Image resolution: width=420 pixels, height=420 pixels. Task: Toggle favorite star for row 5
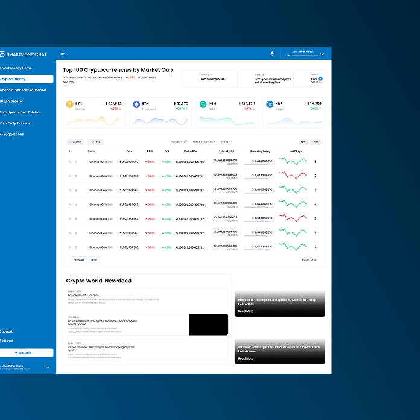click(x=69, y=218)
